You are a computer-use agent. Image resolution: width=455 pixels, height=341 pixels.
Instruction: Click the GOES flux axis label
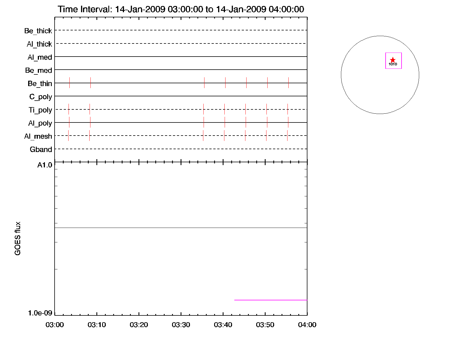(18, 238)
